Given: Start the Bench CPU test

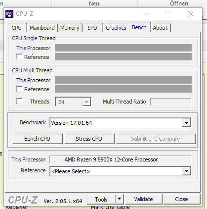Looking at the screenshot, I should pos(38,139).
